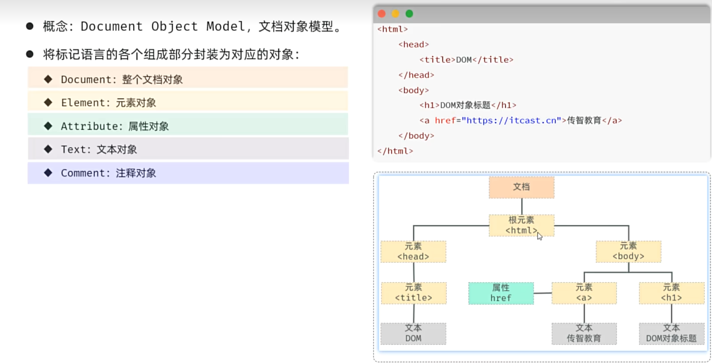Click the 元素 <body> tree node
This screenshot has width=712, height=363.
628,252
